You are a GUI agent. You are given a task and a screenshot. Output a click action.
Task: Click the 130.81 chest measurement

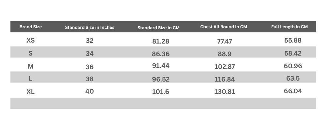click(x=225, y=92)
